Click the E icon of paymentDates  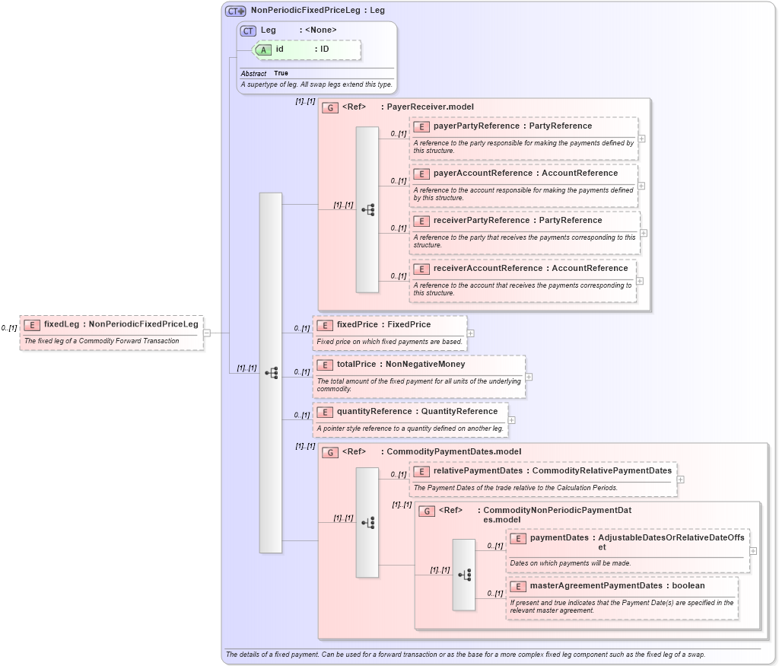(x=517, y=539)
